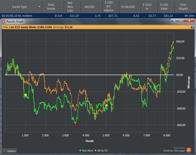
Task: Click the red triangle lowest-point marker
Action: (76, 125)
